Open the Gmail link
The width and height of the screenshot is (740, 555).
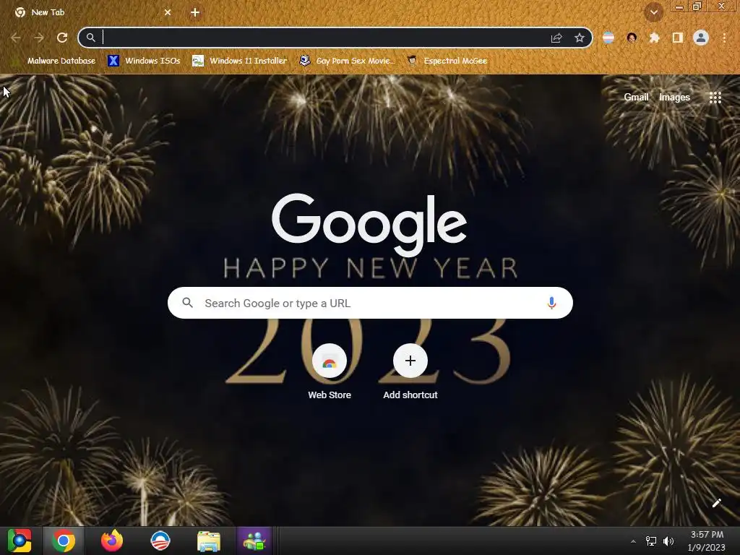click(636, 98)
